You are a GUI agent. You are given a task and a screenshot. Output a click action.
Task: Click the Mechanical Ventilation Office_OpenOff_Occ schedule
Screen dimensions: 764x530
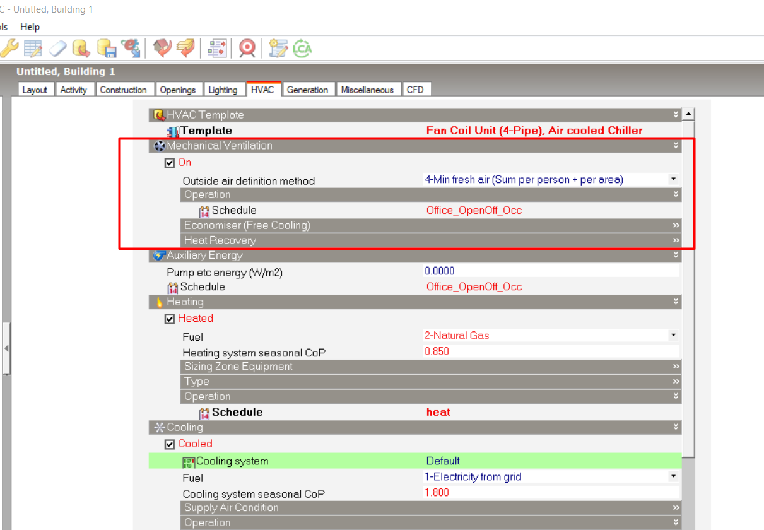pos(474,210)
